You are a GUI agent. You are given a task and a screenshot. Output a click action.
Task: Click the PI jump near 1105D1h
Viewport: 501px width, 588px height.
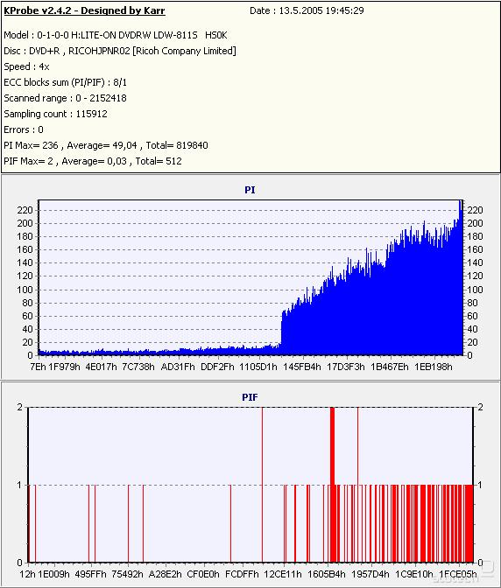tap(281, 330)
